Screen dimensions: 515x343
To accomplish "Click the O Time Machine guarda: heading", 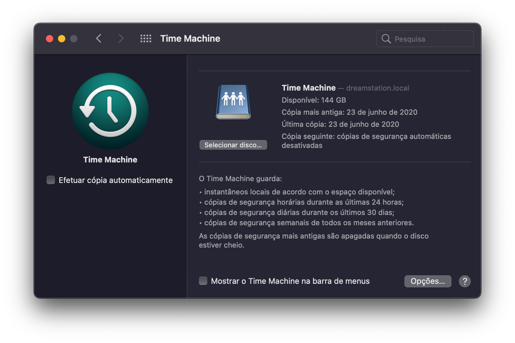I will [240, 178].
